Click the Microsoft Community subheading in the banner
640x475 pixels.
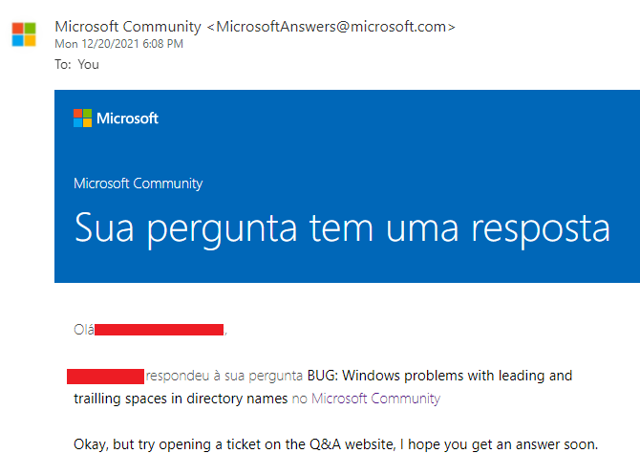point(138,184)
